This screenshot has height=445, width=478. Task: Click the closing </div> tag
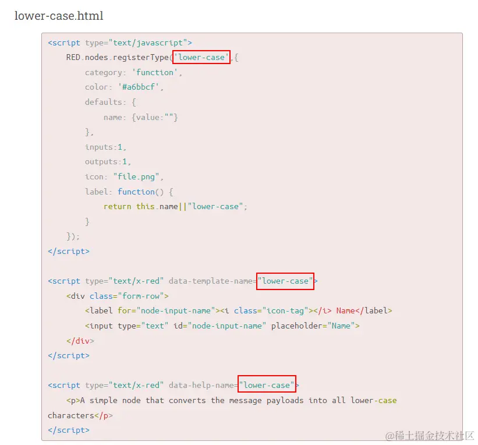click(x=80, y=341)
